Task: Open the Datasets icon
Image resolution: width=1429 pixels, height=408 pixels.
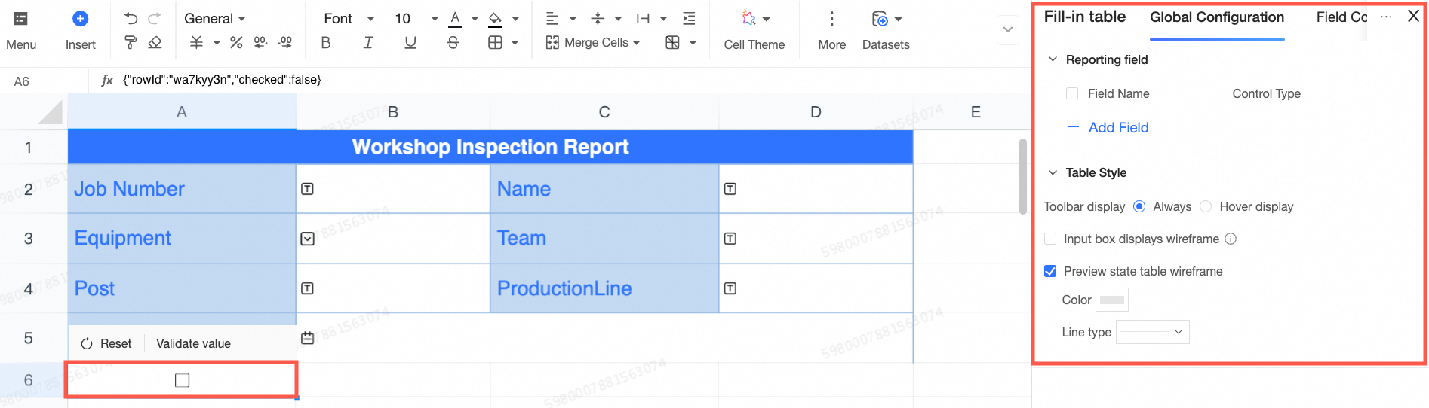Action: click(880, 19)
